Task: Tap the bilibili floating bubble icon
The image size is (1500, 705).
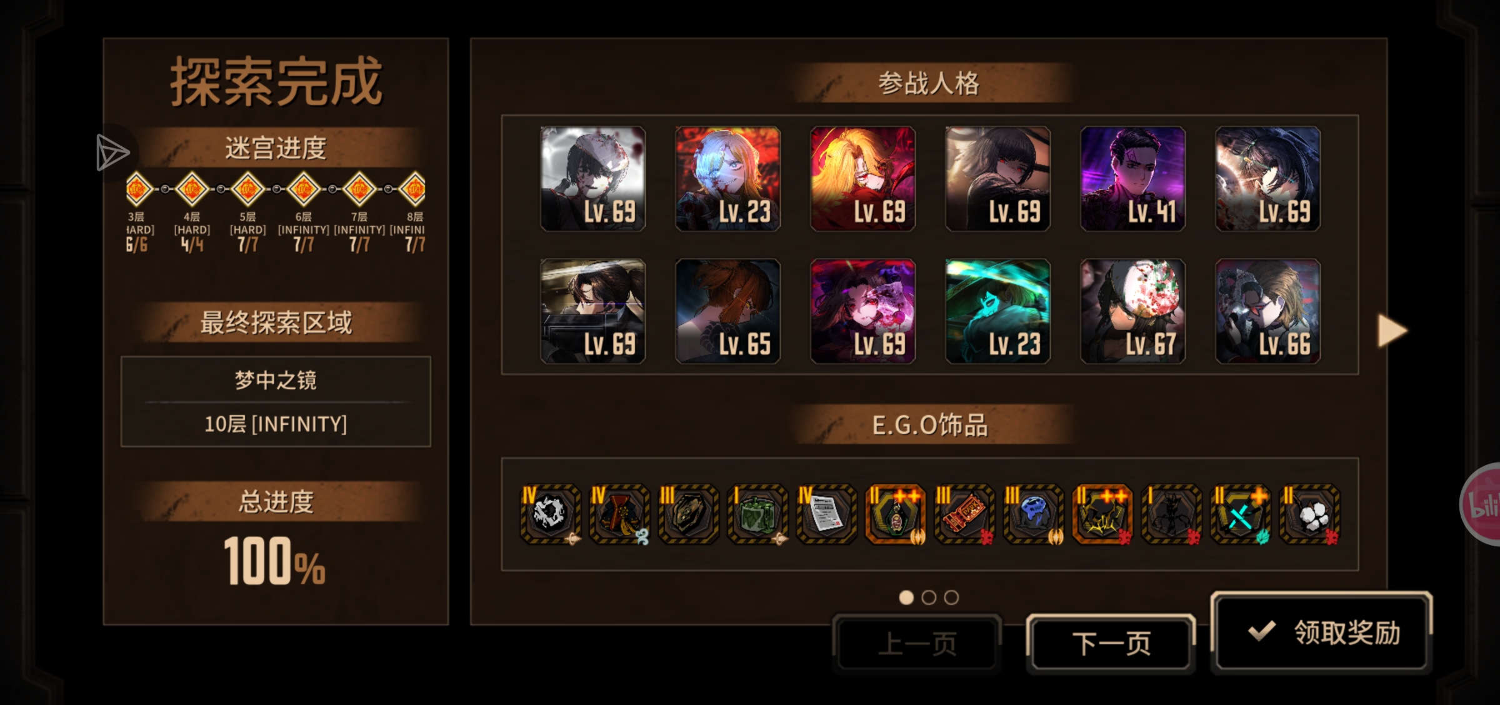Action: [1481, 504]
